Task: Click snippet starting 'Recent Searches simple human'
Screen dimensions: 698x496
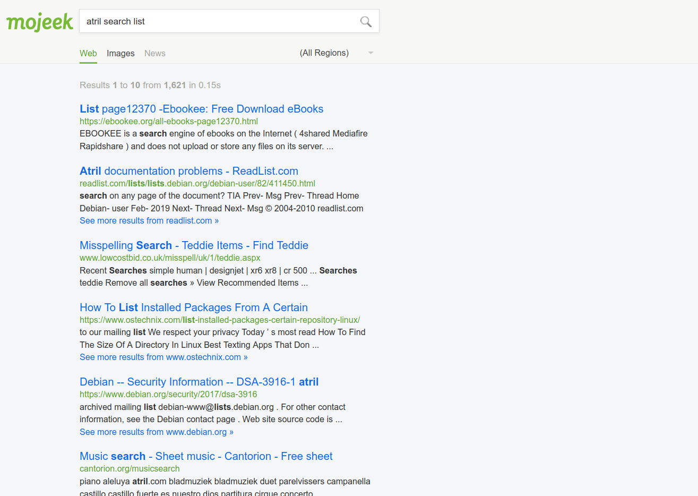Action: pos(218,276)
